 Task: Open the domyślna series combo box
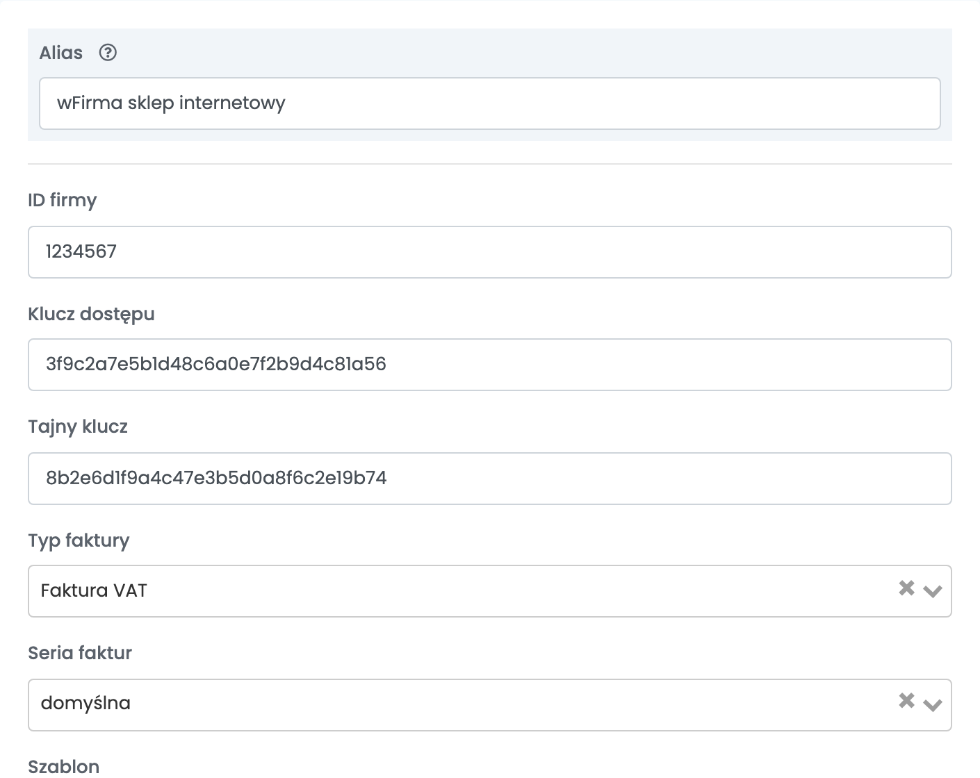click(x=490, y=705)
